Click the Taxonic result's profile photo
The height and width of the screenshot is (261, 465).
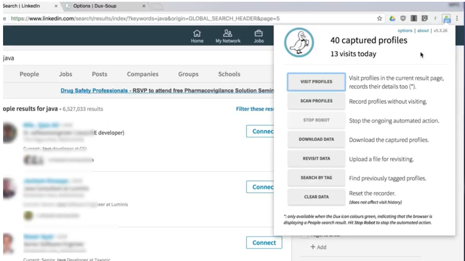(9, 243)
